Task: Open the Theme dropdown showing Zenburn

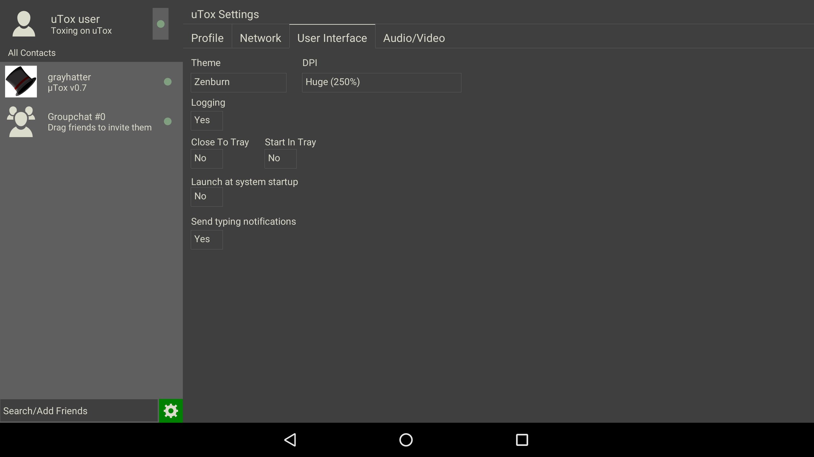Action: coord(238,82)
